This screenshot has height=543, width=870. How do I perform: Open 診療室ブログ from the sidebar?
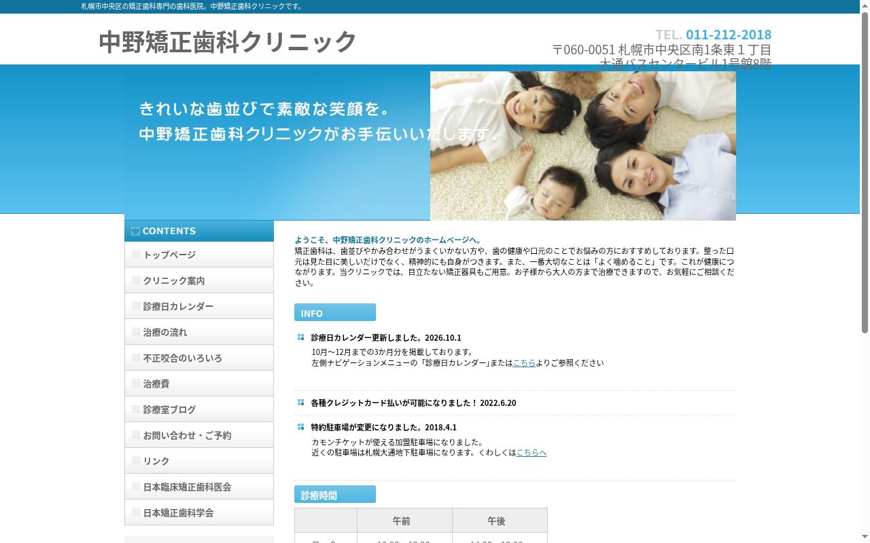(198, 409)
